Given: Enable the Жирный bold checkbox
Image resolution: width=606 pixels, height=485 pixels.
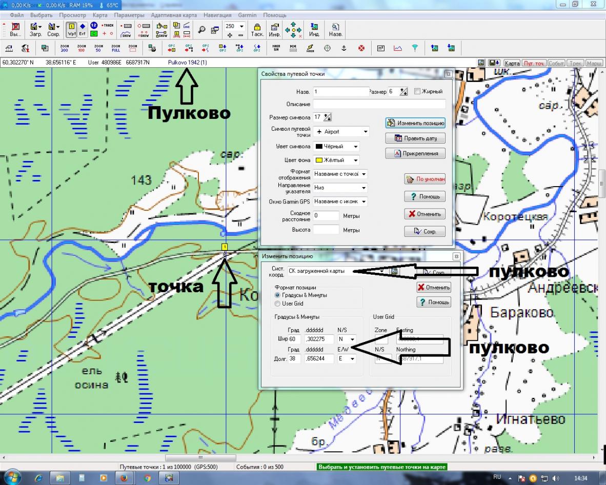Looking at the screenshot, I should pos(417,91).
